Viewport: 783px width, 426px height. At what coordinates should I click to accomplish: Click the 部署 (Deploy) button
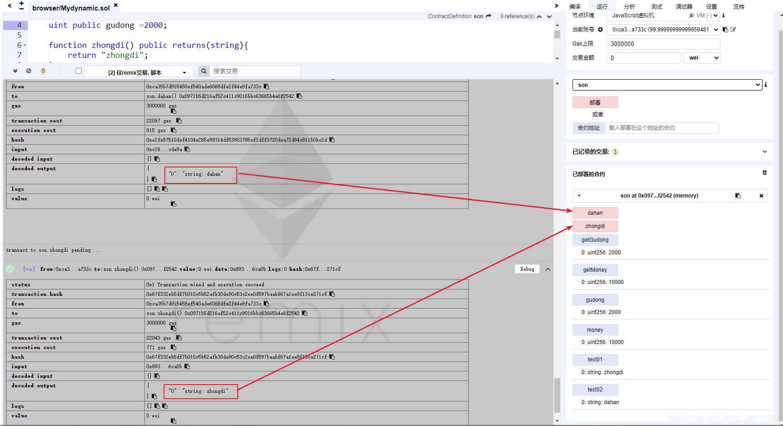(595, 102)
